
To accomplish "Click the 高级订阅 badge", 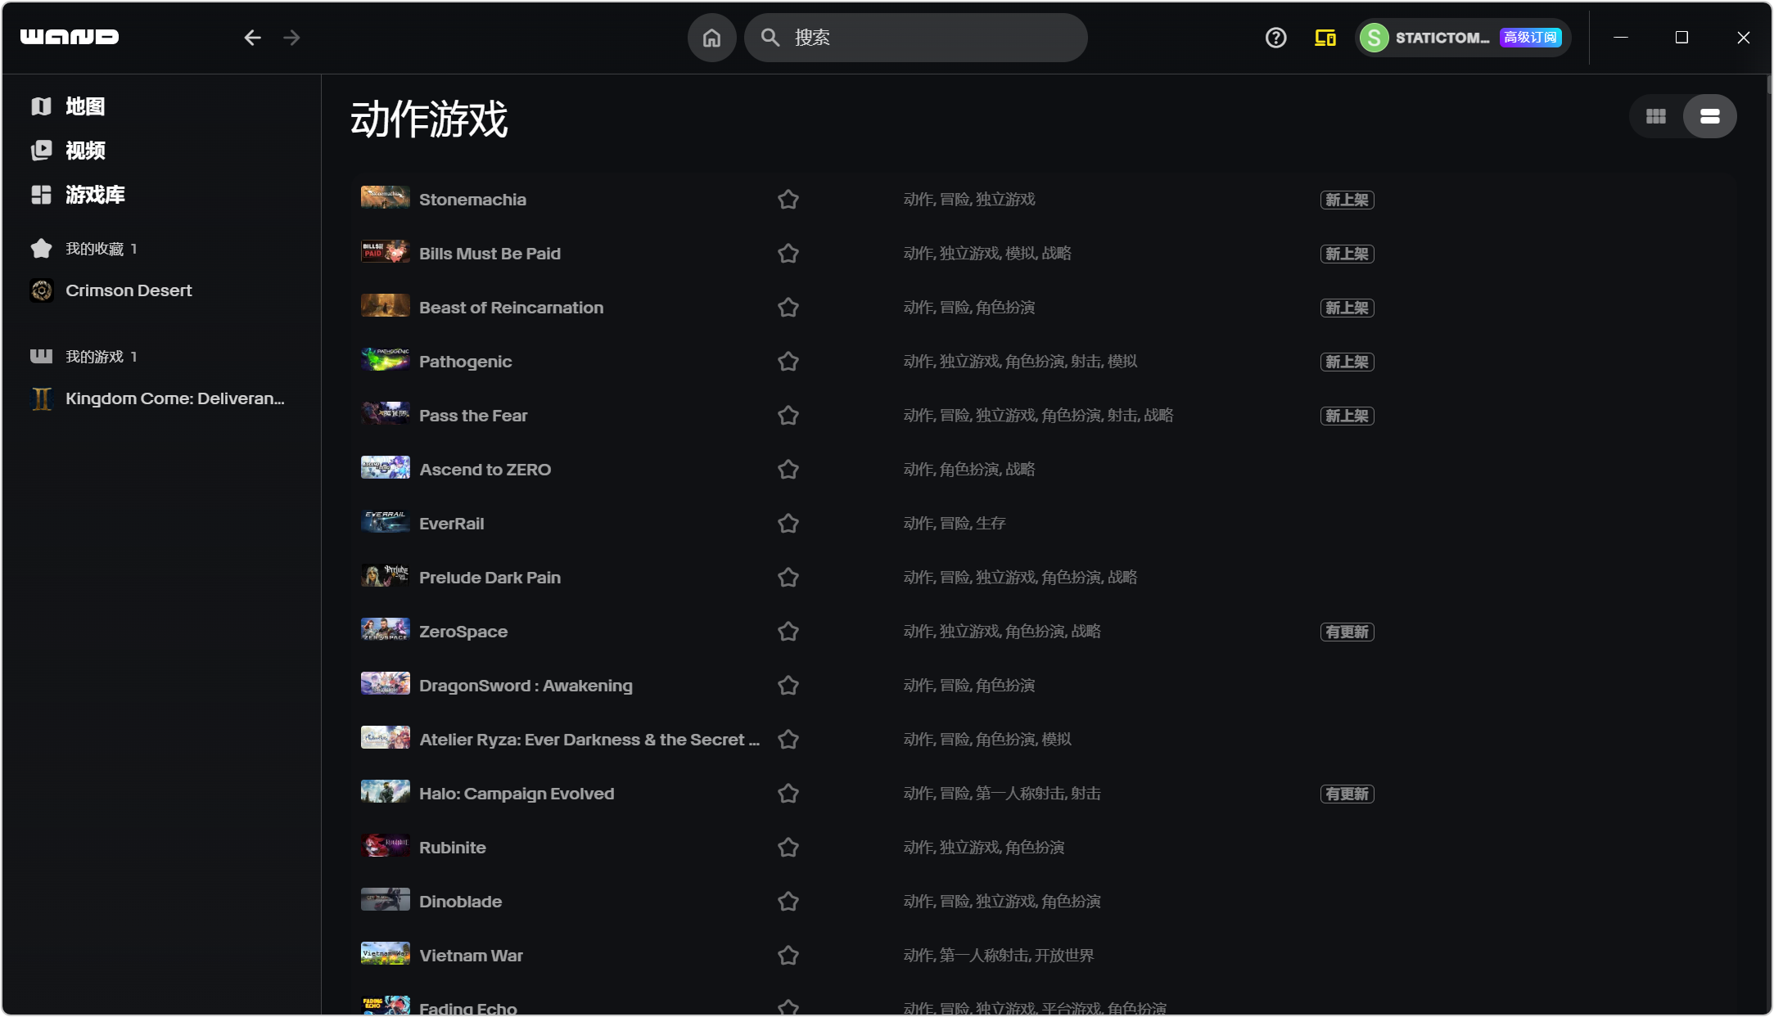I will 1530,38.
